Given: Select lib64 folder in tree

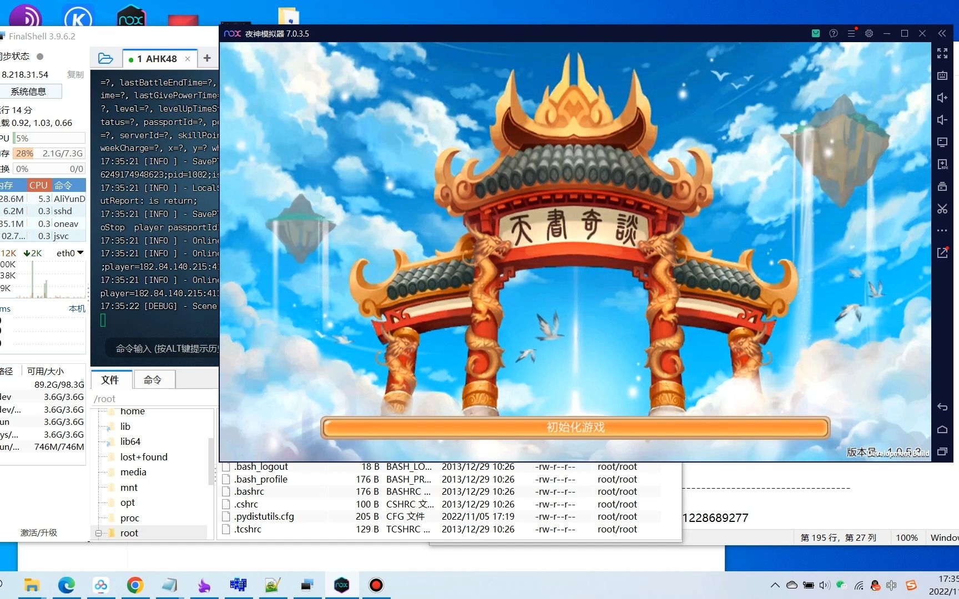Looking at the screenshot, I should 130,441.
